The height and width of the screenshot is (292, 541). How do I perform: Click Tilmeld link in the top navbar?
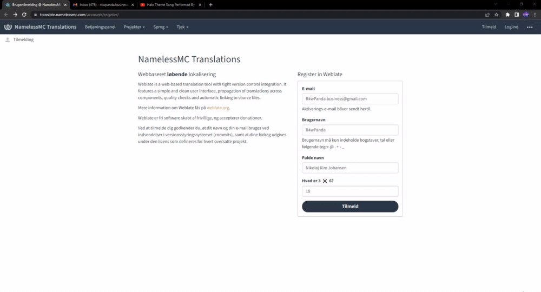click(489, 27)
